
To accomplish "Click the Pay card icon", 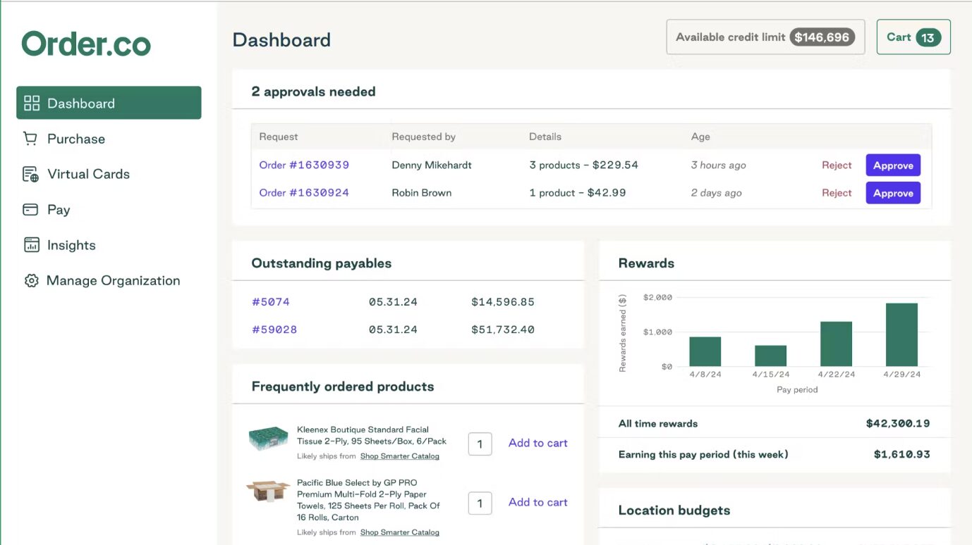I will (30, 210).
